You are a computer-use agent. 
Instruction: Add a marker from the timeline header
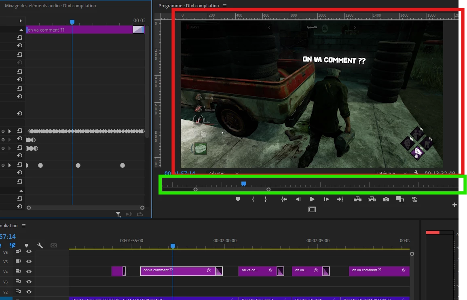(27, 245)
